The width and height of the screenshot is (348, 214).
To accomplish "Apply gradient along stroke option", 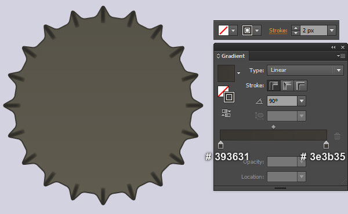I will 287,86.
